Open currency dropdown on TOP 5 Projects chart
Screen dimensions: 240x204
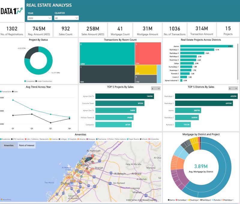click(x=156, y=88)
